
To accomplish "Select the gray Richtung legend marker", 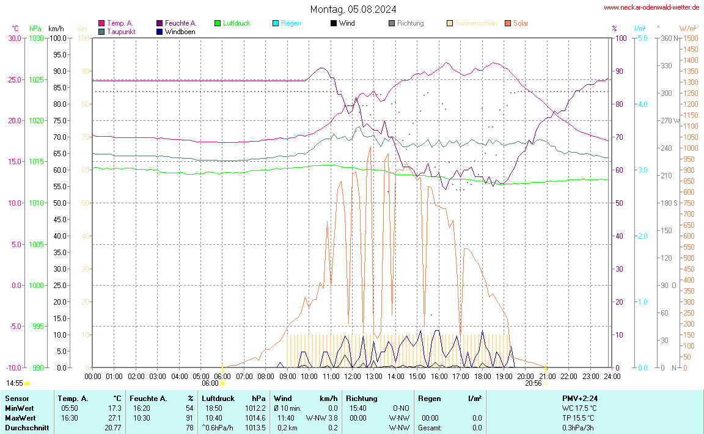I will point(392,24).
